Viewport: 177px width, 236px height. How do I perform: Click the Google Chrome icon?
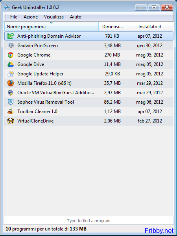(x=11, y=55)
